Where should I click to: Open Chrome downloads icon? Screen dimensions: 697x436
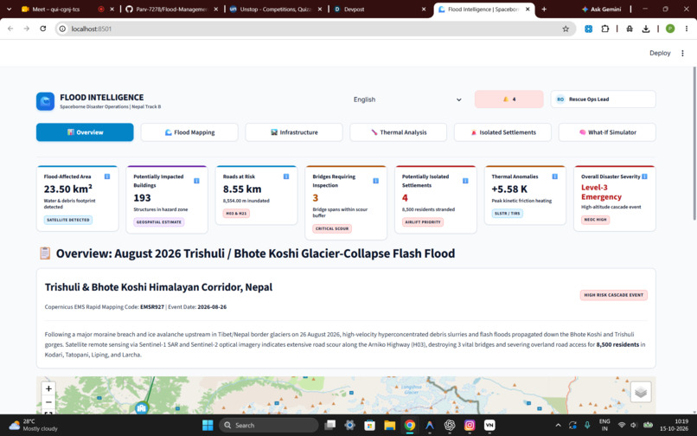(x=646, y=29)
